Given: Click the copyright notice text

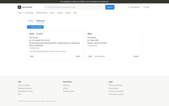Looking at the screenshot, I should [x=37, y=101].
